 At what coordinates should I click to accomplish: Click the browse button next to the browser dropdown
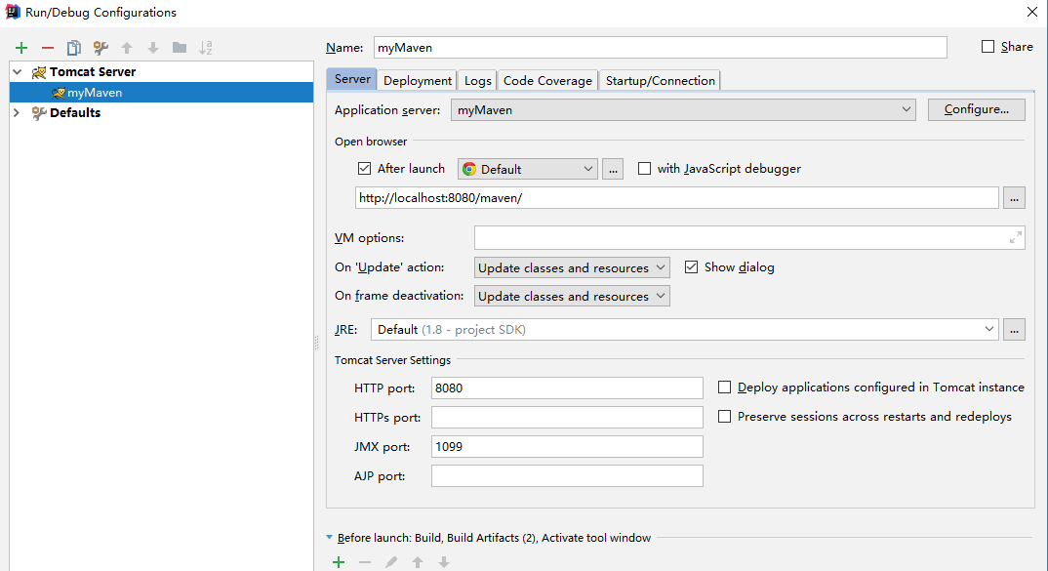613,169
